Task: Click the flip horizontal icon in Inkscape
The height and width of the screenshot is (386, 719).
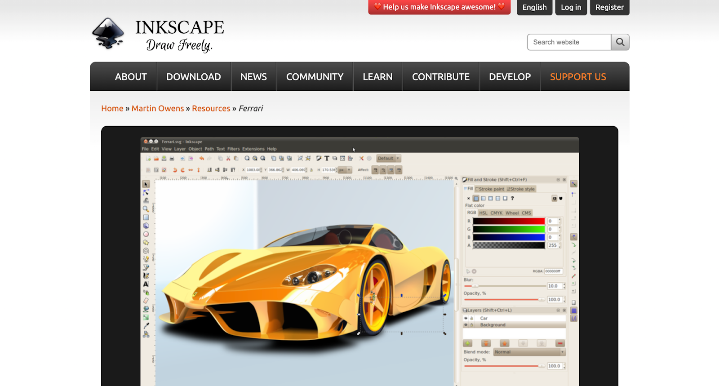Action: pyautogui.click(x=191, y=170)
